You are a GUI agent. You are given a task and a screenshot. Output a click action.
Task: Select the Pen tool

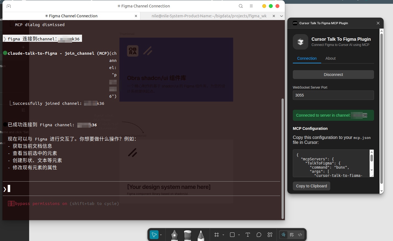(x=174, y=235)
